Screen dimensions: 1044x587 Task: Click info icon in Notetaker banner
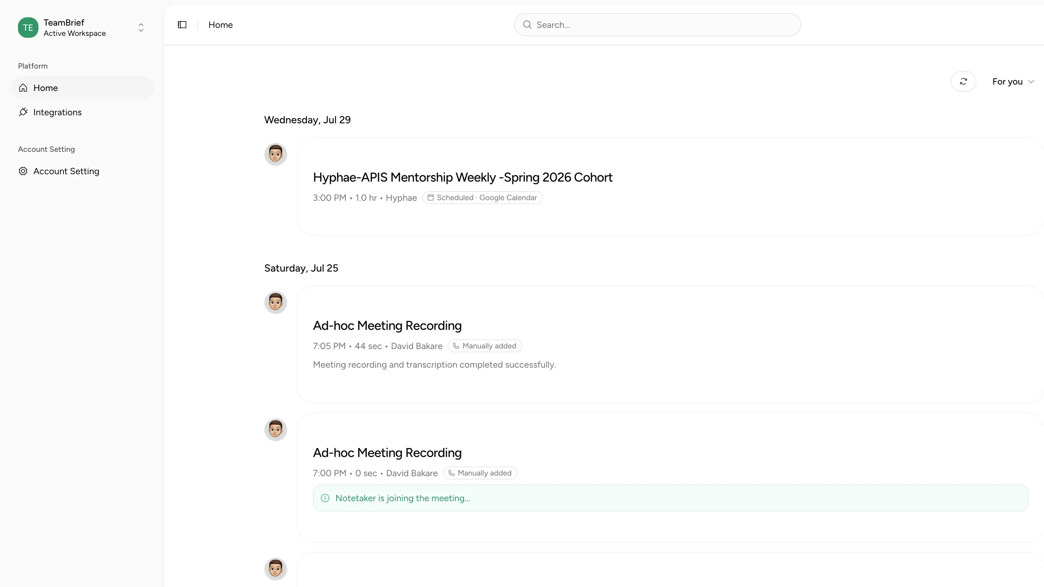(325, 498)
